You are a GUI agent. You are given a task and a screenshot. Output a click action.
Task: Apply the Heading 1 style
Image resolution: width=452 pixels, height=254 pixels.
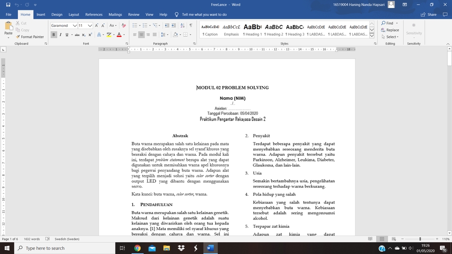point(252,30)
